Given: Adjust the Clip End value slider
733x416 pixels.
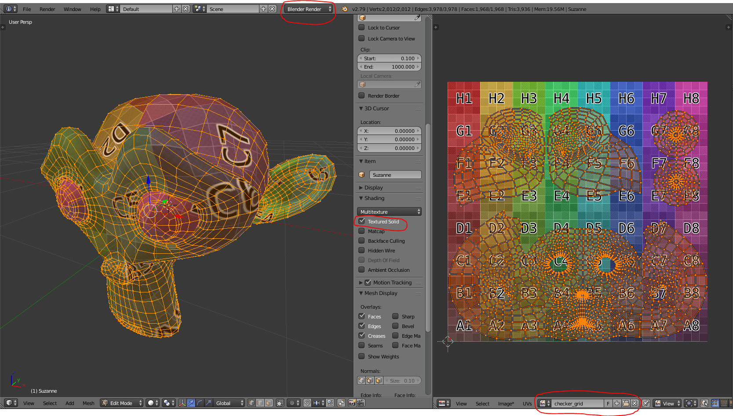Looking at the screenshot, I should click(x=389, y=66).
